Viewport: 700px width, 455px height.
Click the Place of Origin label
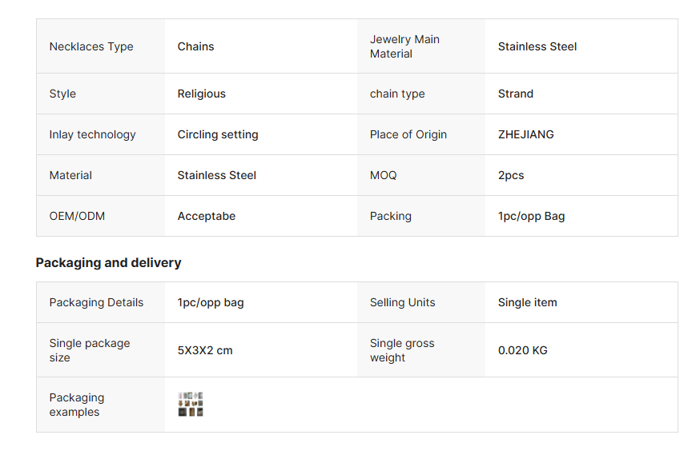pos(408,134)
